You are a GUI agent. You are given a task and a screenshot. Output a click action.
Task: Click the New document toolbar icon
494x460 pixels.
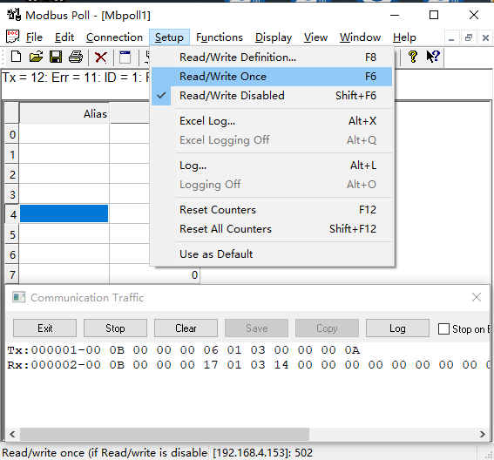pyautogui.click(x=16, y=57)
